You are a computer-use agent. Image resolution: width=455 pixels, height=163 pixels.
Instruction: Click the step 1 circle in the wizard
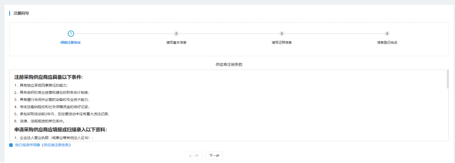71,33
